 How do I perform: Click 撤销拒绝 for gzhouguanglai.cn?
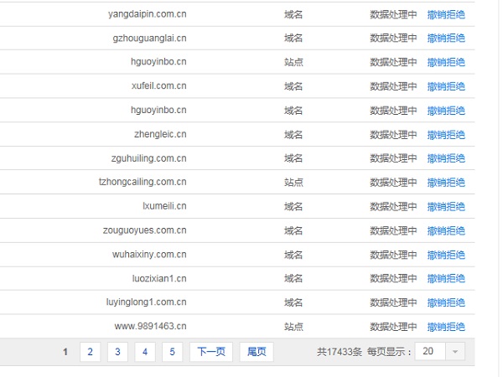click(446, 39)
